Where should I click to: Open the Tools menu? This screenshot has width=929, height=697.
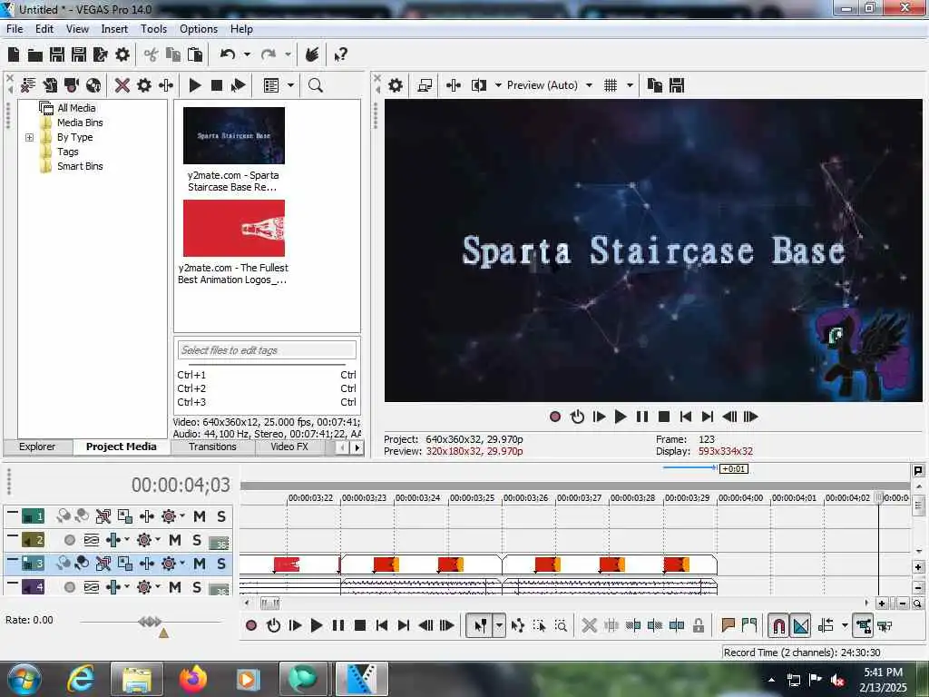click(x=153, y=29)
